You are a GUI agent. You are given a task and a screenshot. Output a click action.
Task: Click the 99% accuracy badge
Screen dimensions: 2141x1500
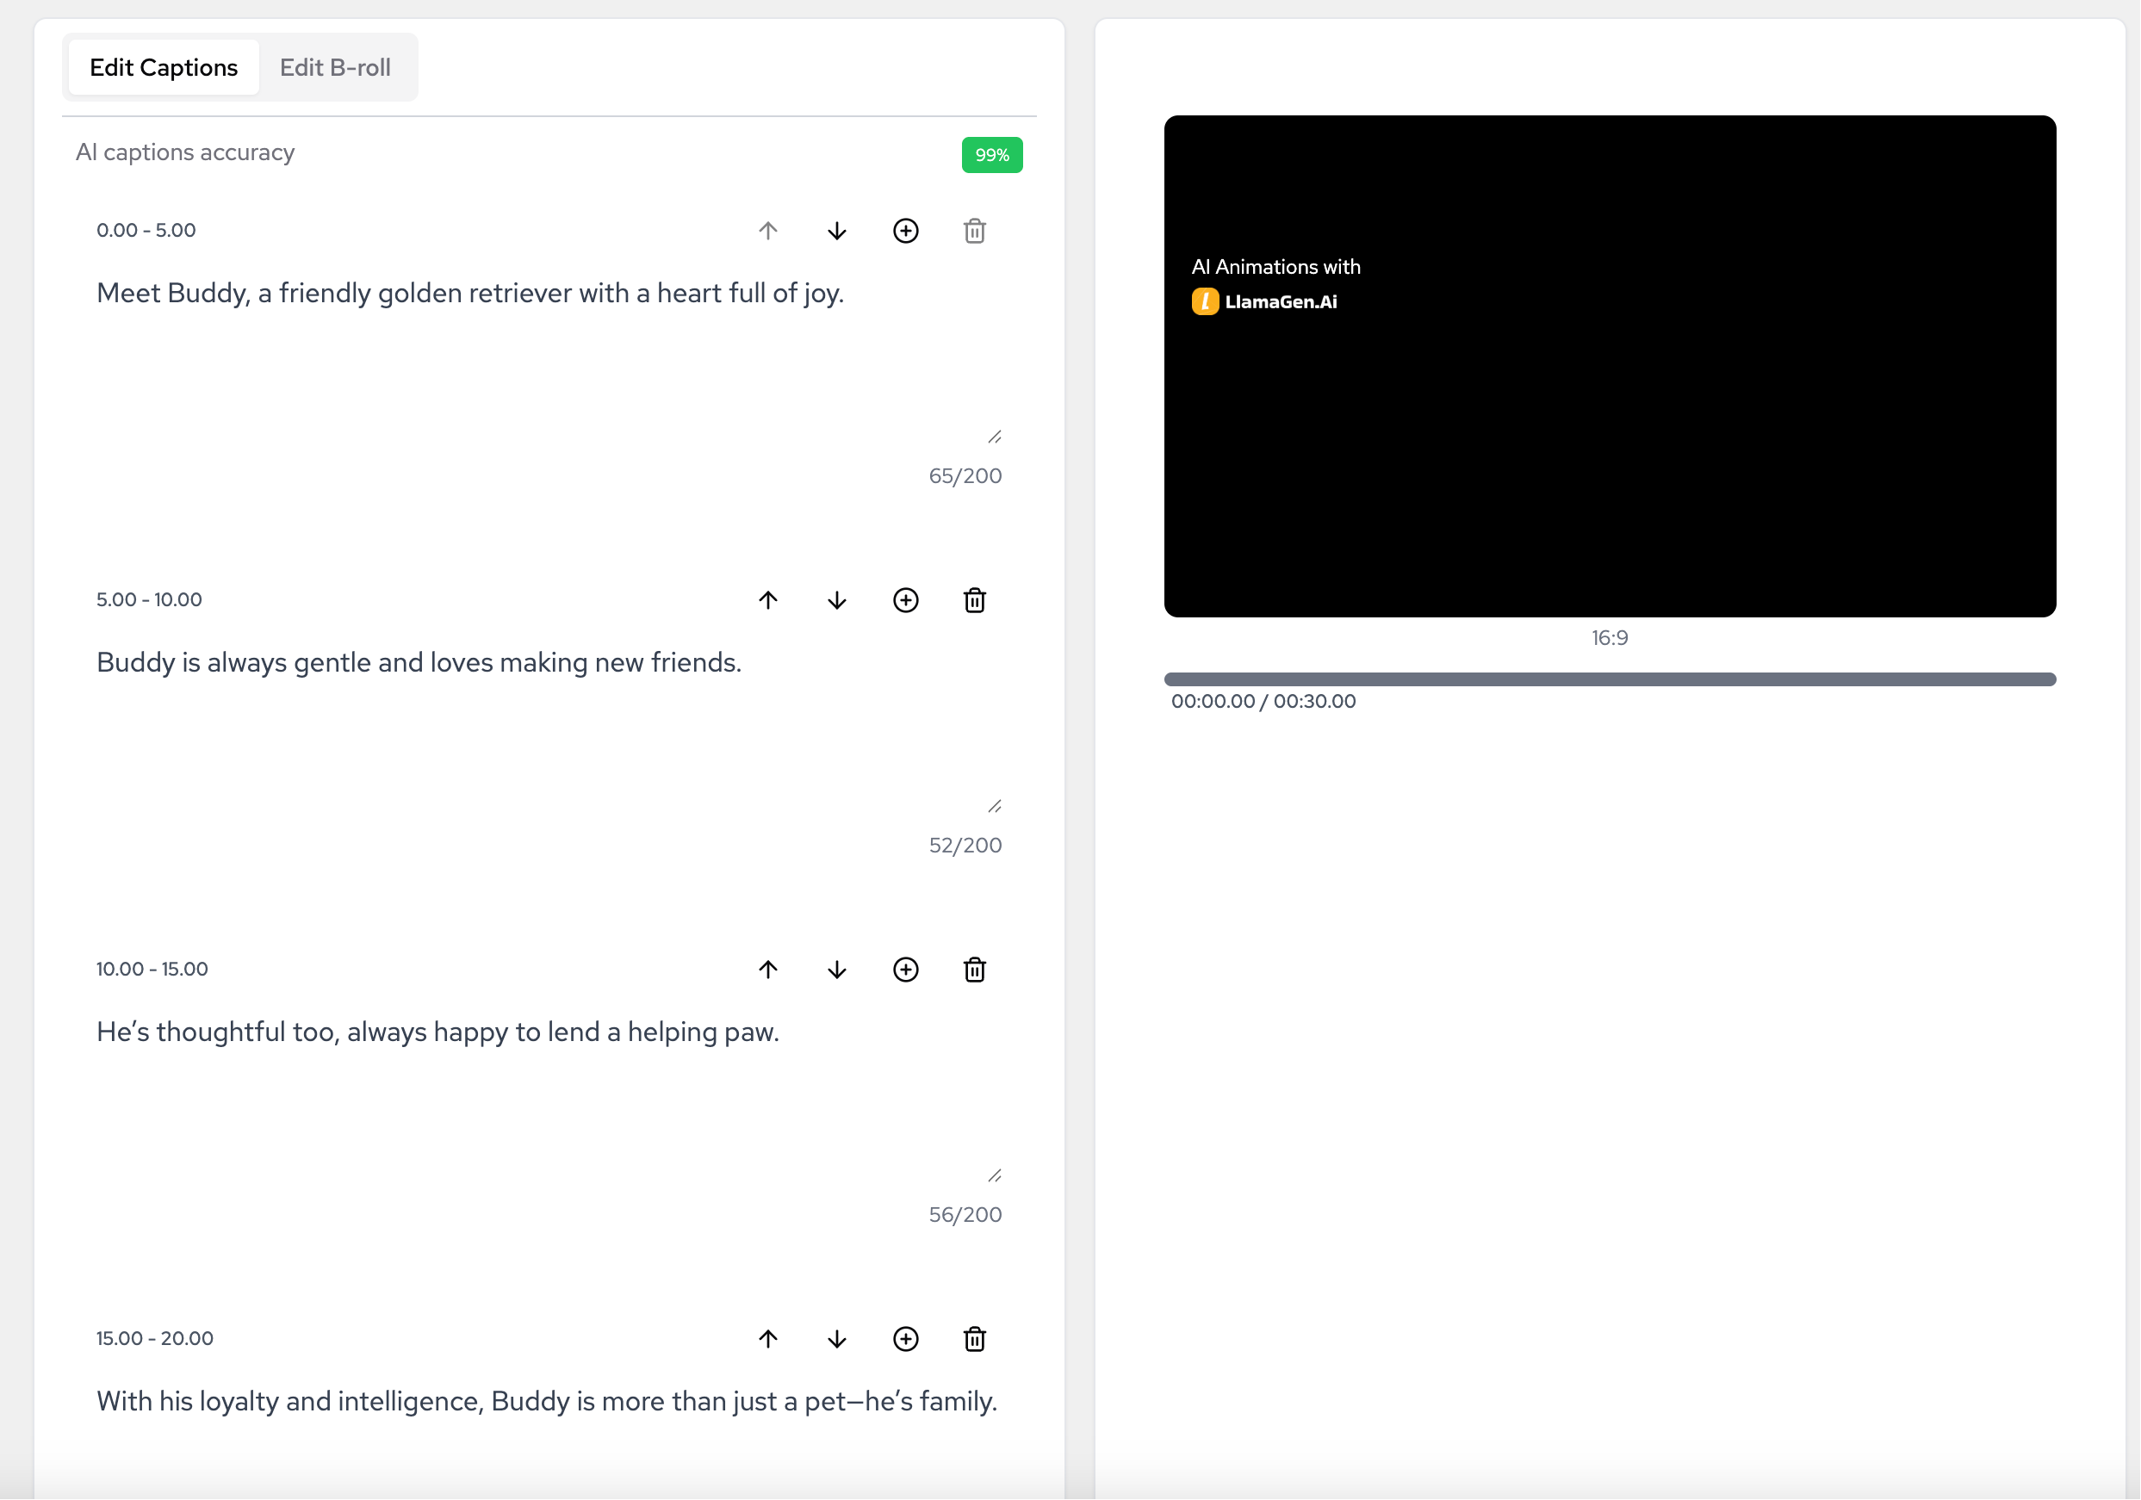tap(991, 155)
